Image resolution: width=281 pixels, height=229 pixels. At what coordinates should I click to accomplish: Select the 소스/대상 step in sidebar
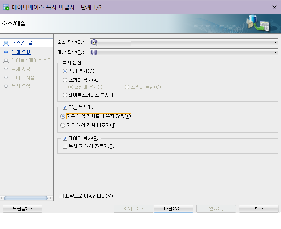[22, 43]
